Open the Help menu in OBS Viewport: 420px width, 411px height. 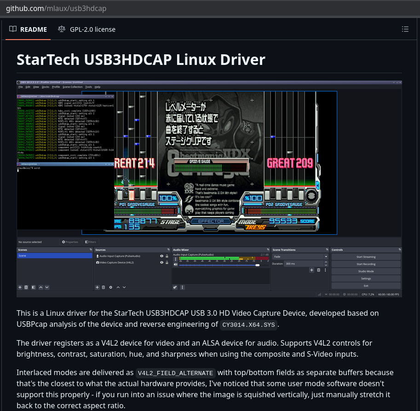tap(98, 87)
